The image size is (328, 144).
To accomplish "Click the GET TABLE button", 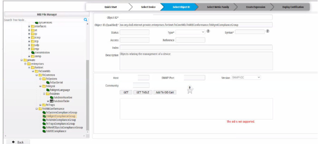I will coord(142,92).
